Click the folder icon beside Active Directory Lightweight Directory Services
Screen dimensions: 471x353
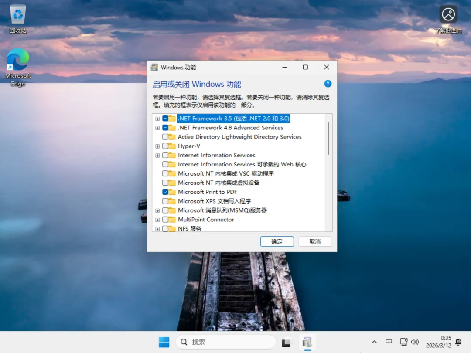pyautogui.click(x=172, y=137)
